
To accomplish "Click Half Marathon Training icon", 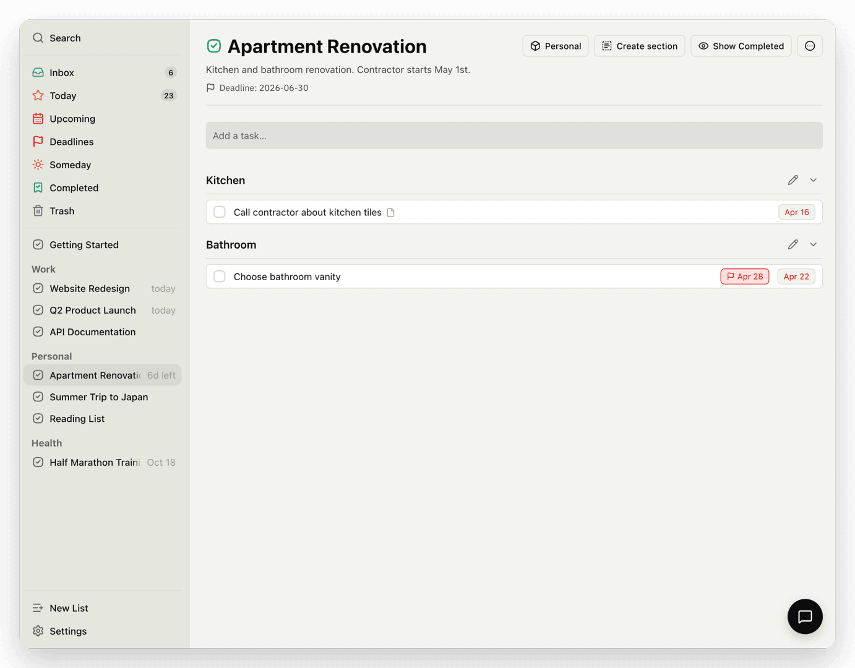I will (38, 462).
